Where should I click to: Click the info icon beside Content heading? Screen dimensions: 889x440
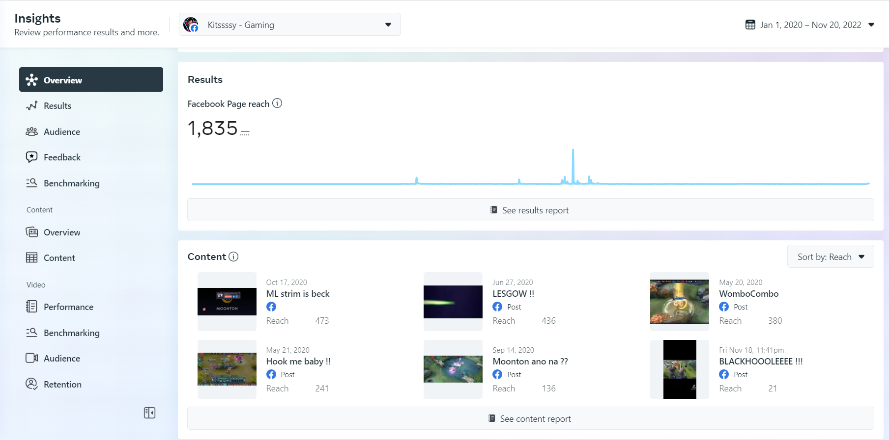pos(233,257)
